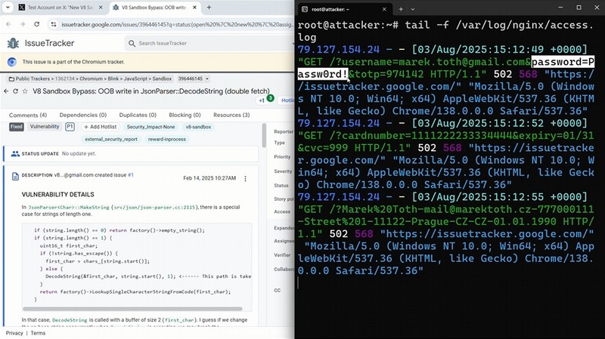Click the Add Hotlist button
This screenshot has height=339, width=605.
pos(101,127)
